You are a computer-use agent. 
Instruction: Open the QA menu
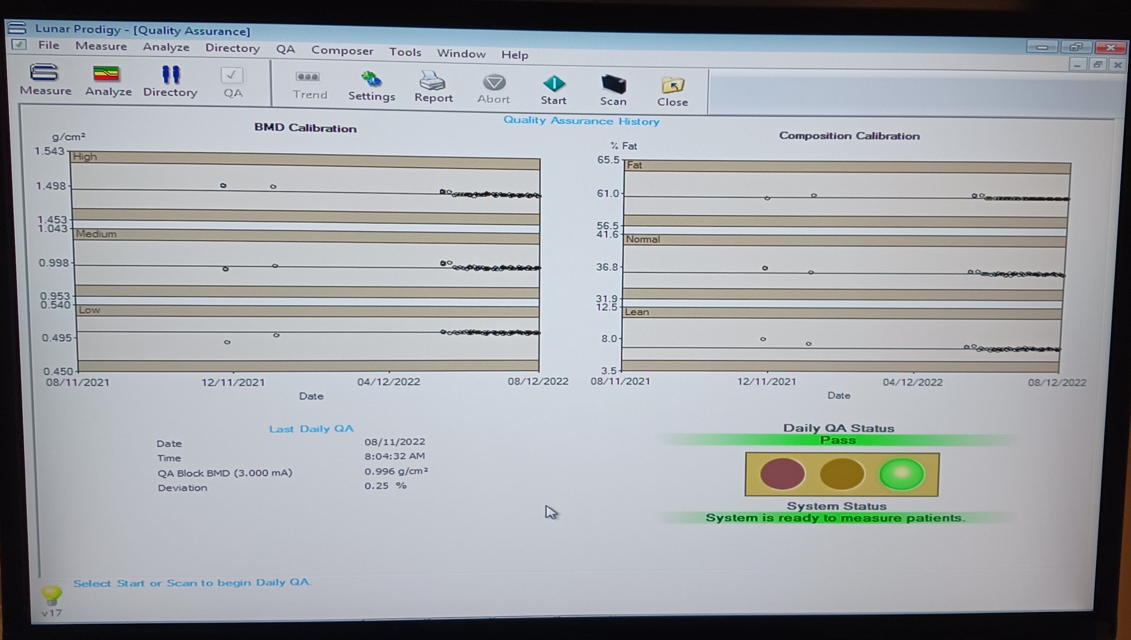[285, 49]
